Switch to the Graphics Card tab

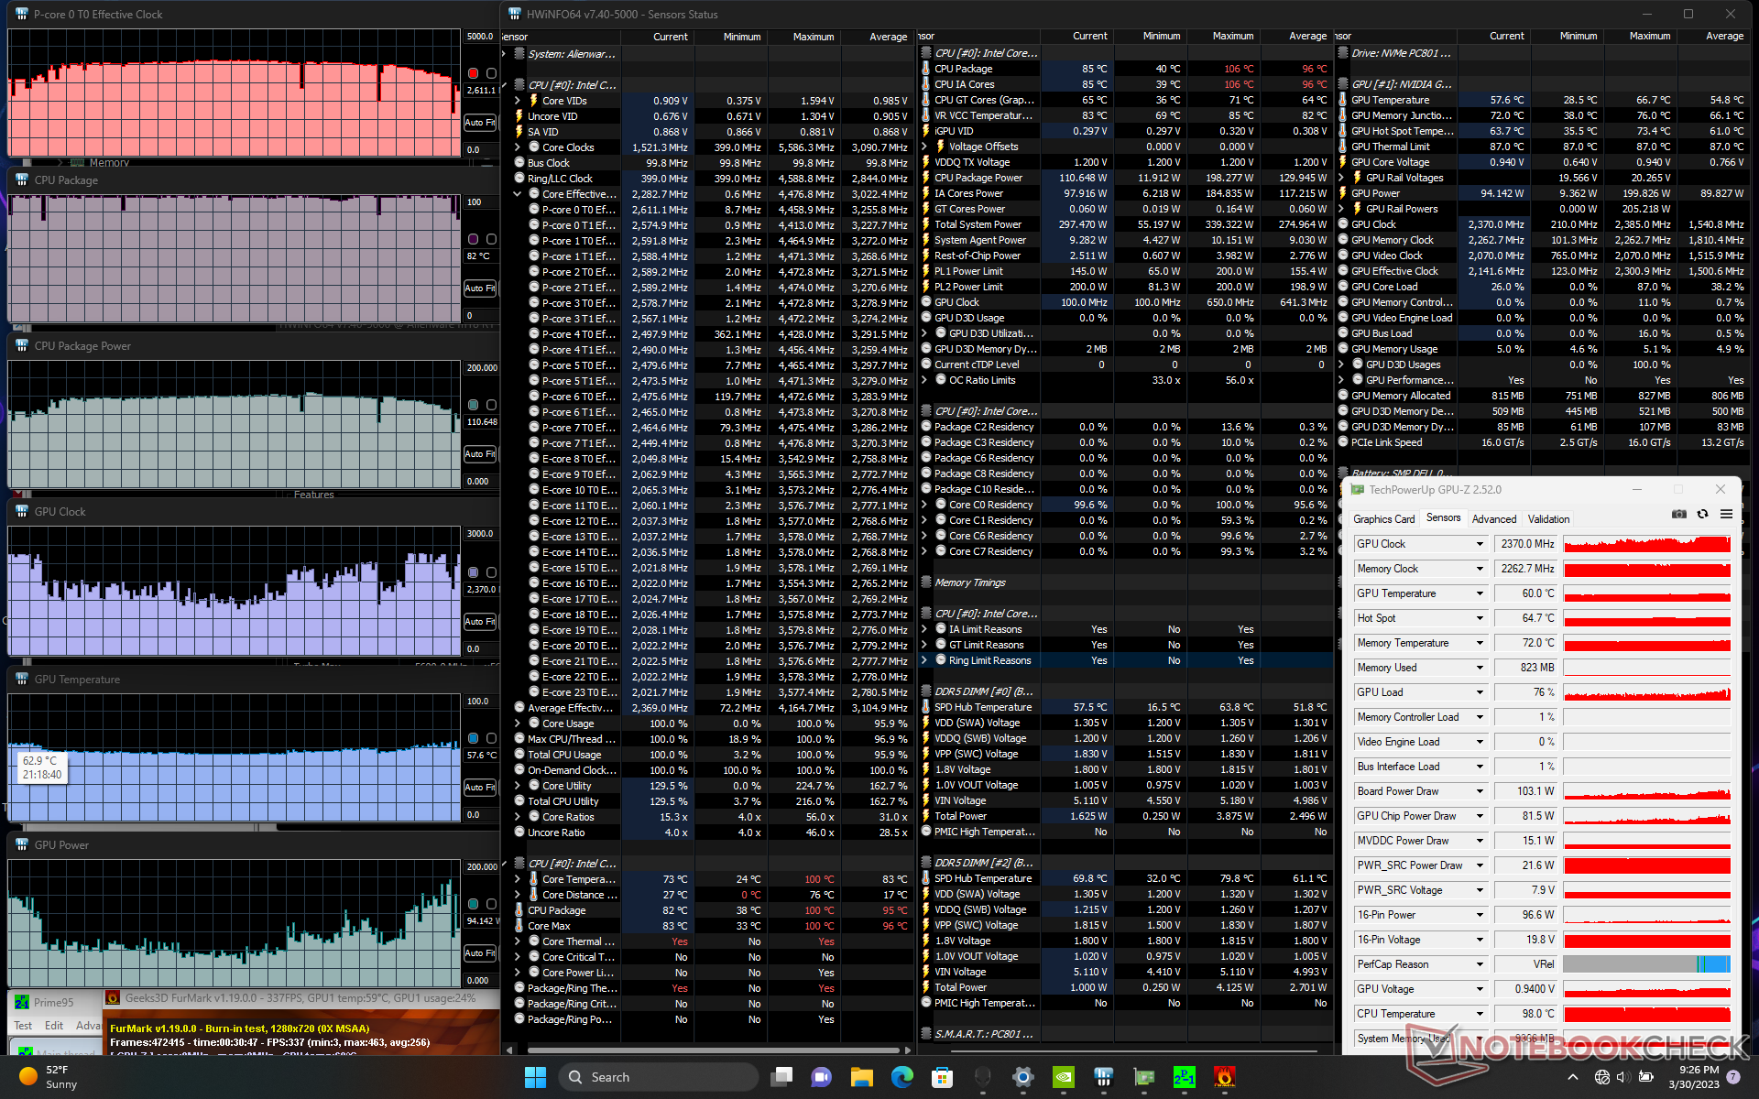click(x=1383, y=519)
